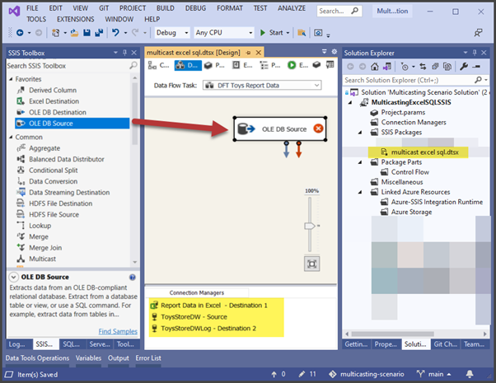Click the Find Samples link
The image size is (496, 383).
tap(118, 331)
